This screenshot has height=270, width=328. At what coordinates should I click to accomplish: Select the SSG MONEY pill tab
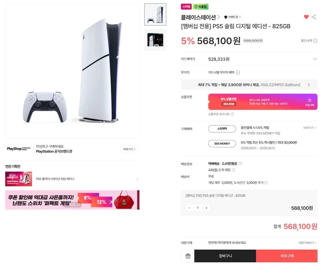coord(222,143)
